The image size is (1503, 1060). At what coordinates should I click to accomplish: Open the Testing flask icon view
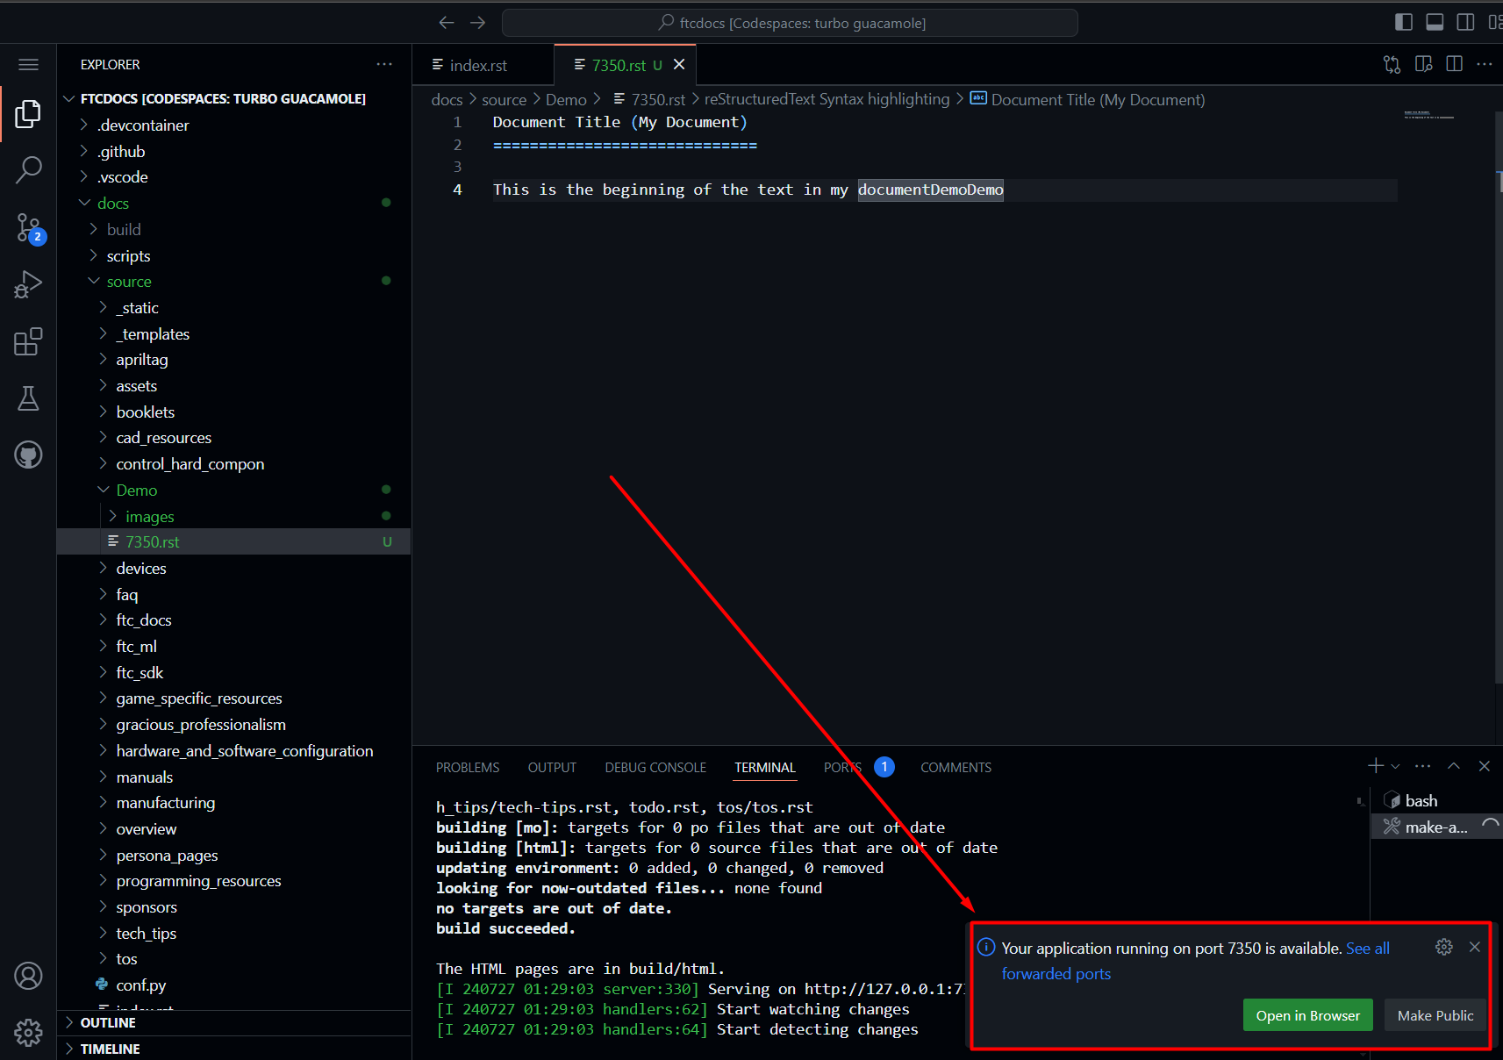28,398
